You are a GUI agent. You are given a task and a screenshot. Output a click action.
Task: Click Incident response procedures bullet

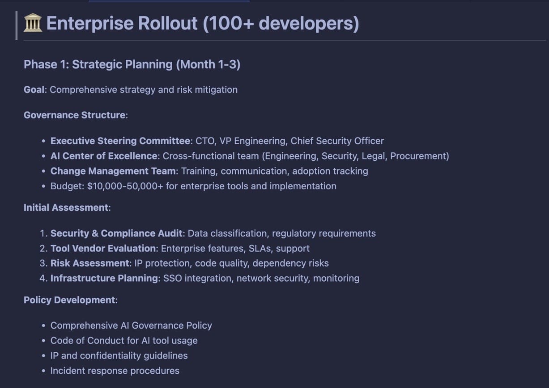point(115,371)
